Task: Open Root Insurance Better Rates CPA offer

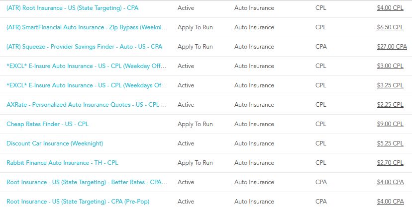Action: [87, 182]
